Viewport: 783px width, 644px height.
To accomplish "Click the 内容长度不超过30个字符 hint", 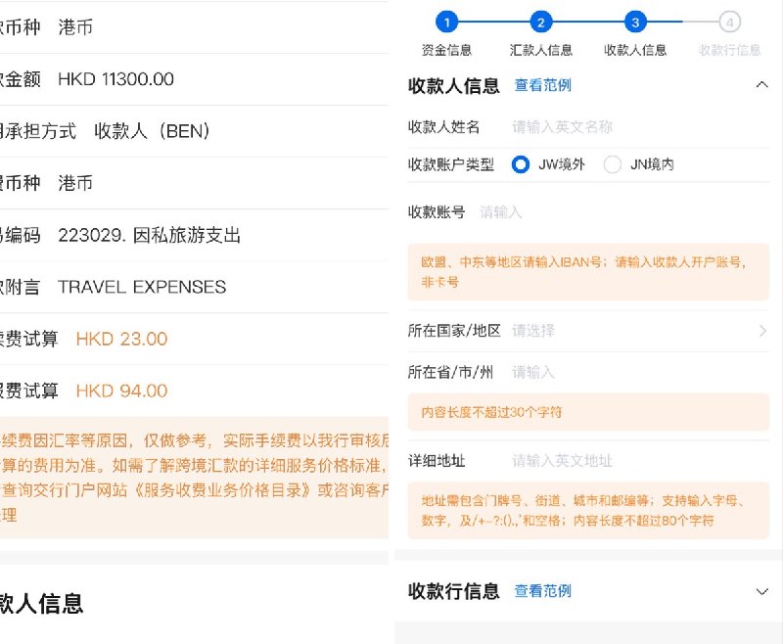I will coord(588,412).
